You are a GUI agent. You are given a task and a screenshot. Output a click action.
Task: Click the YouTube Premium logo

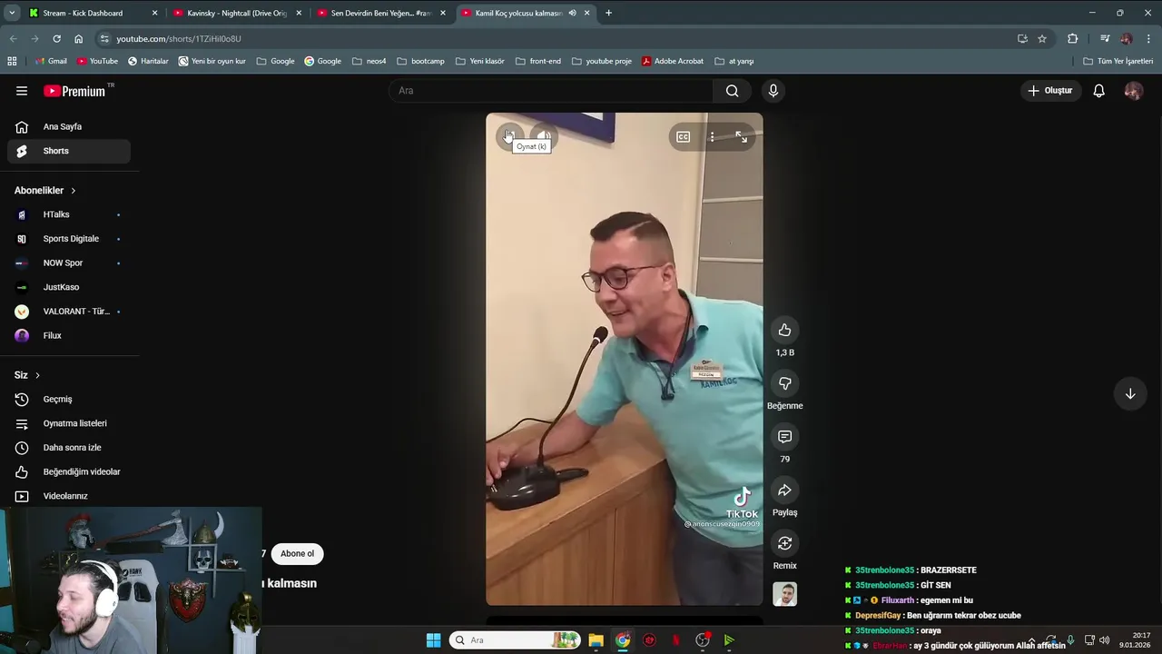[x=74, y=91]
